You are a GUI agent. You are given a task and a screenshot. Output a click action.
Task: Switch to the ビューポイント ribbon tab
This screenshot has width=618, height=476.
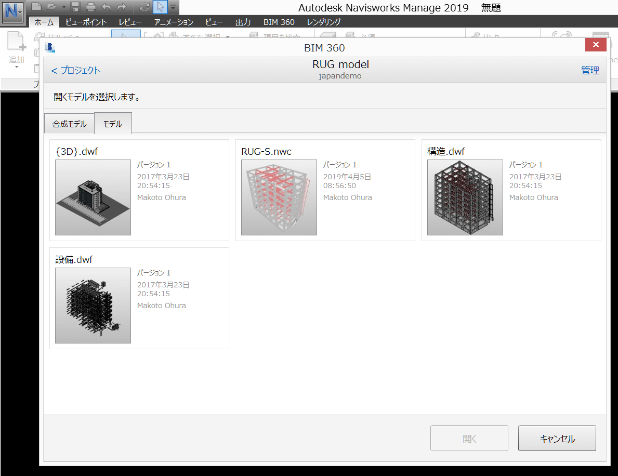coord(86,22)
